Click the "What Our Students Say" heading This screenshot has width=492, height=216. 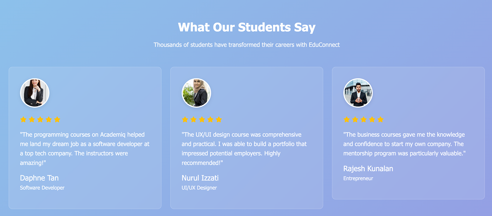point(247,27)
